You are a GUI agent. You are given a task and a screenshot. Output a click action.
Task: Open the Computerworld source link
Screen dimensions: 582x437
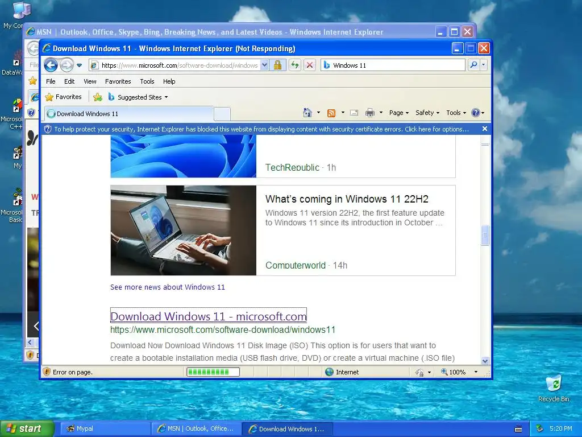click(296, 265)
